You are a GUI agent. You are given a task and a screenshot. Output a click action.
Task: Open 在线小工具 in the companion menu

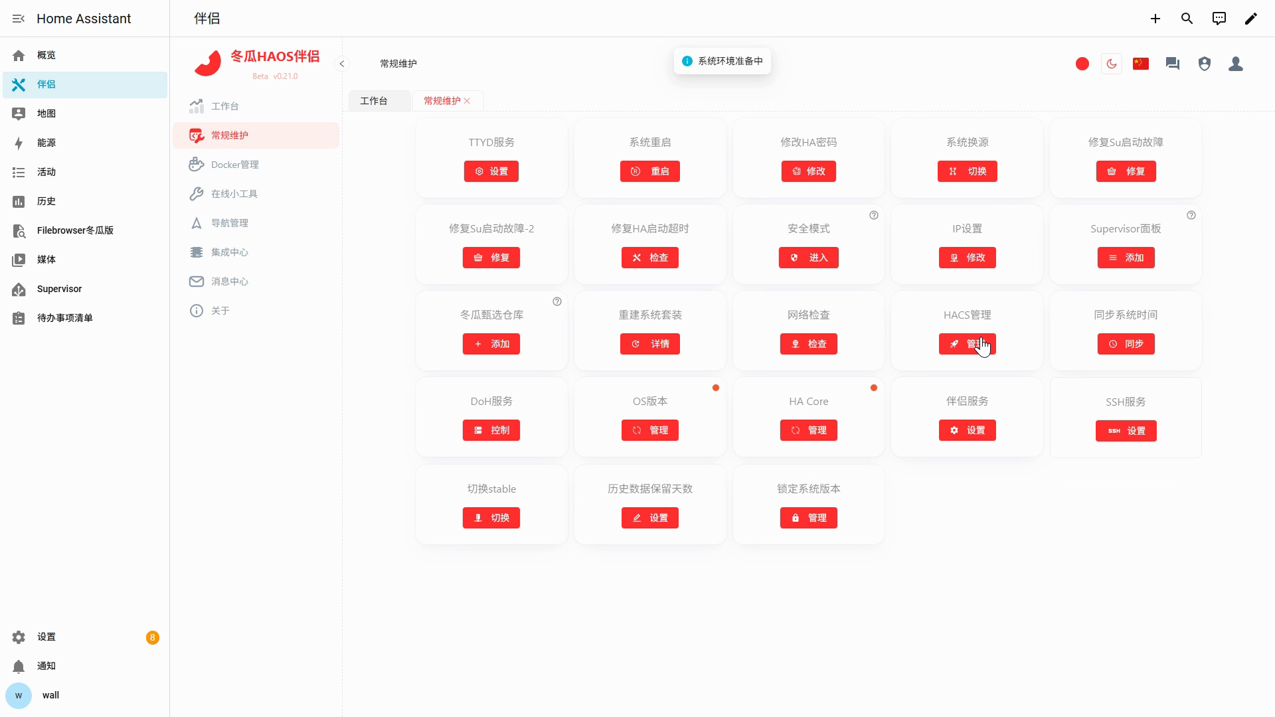256,194
